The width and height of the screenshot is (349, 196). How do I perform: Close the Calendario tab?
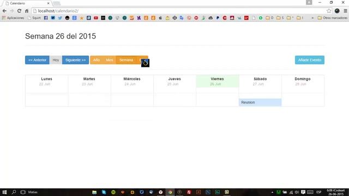pyautogui.click(x=49, y=3)
